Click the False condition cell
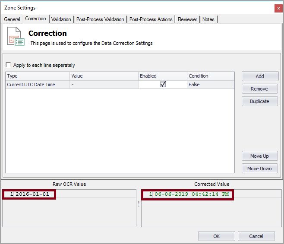The width and height of the screenshot is (284, 244). click(x=211, y=84)
